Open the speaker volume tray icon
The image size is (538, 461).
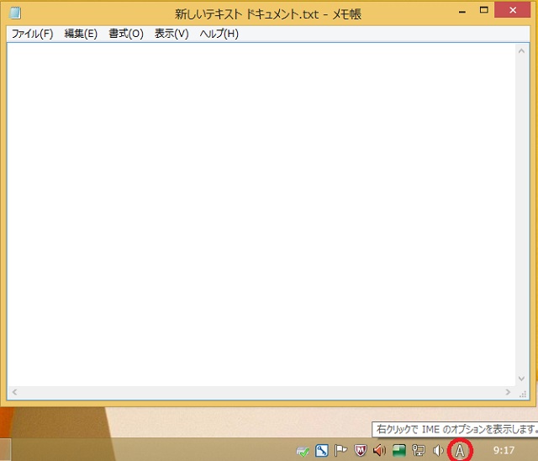tap(438, 451)
